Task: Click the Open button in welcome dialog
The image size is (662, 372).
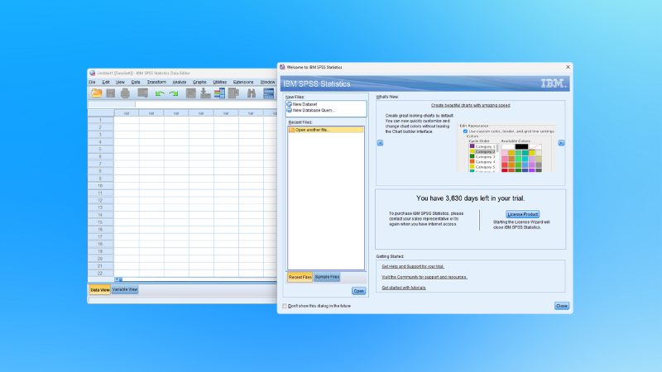Action: (359, 291)
